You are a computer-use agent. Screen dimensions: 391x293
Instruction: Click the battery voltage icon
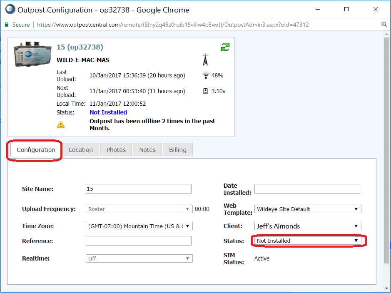[205, 91]
